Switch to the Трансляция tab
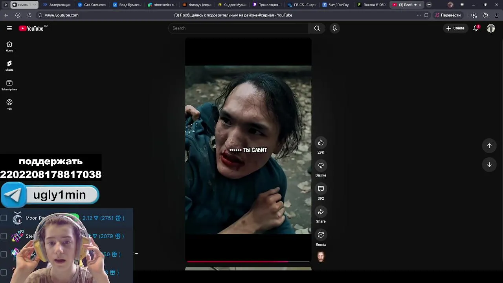Screen dimensions: 503x283 click(267, 5)
